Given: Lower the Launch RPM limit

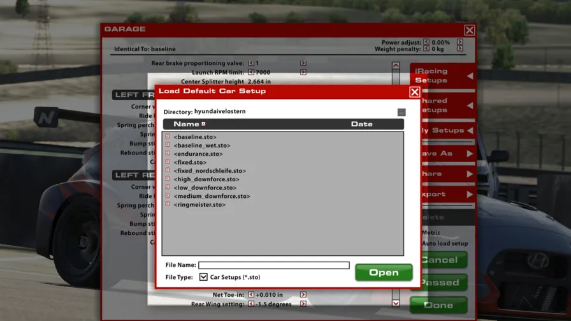Looking at the screenshot, I should [x=251, y=72].
